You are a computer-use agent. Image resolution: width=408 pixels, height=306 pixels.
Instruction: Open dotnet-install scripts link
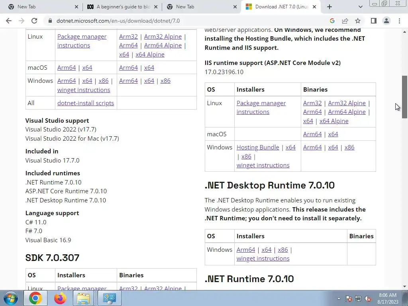[86, 103]
